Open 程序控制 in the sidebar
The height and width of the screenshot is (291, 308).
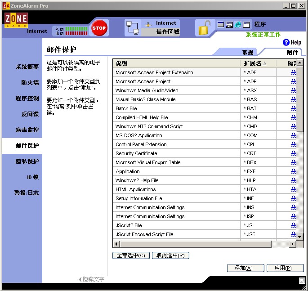[27, 98]
